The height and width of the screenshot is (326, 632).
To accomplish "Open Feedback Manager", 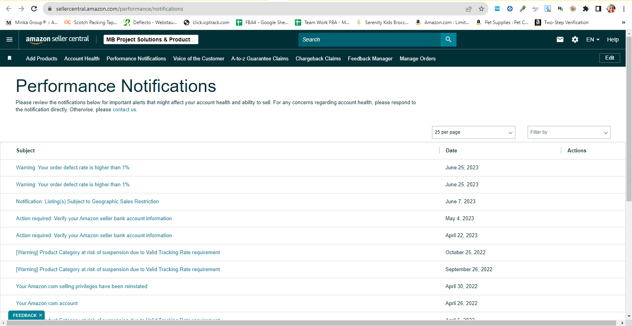I will [x=370, y=58].
